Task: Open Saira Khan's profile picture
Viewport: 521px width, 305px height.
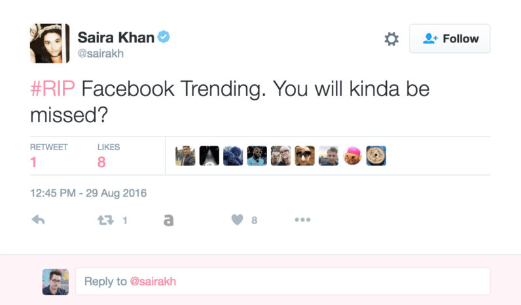Action: [x=50, y=43]
